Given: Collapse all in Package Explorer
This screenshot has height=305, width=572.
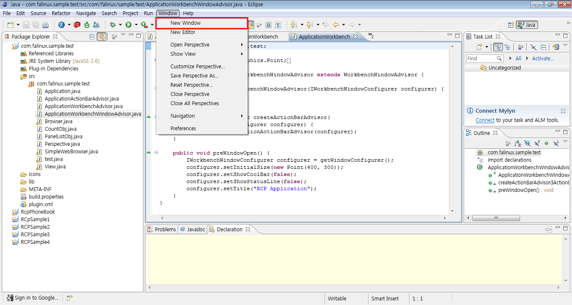Looking at the screenshot, I should [92, 36].
